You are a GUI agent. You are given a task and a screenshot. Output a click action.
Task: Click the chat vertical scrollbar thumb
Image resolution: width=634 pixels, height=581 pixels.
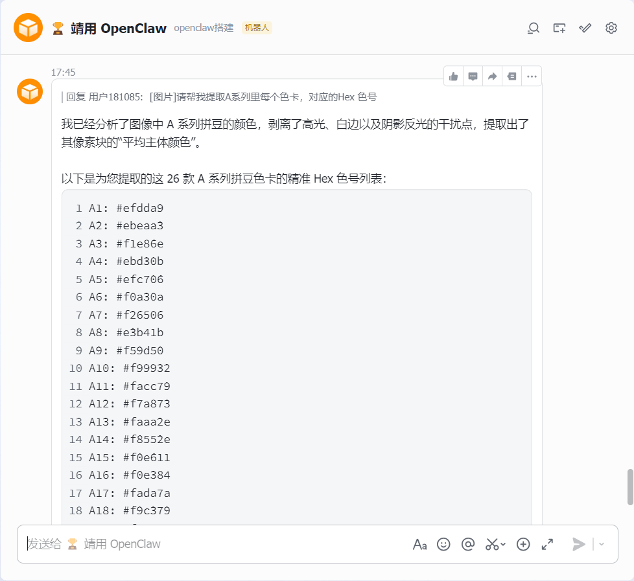tap(630, 487)
